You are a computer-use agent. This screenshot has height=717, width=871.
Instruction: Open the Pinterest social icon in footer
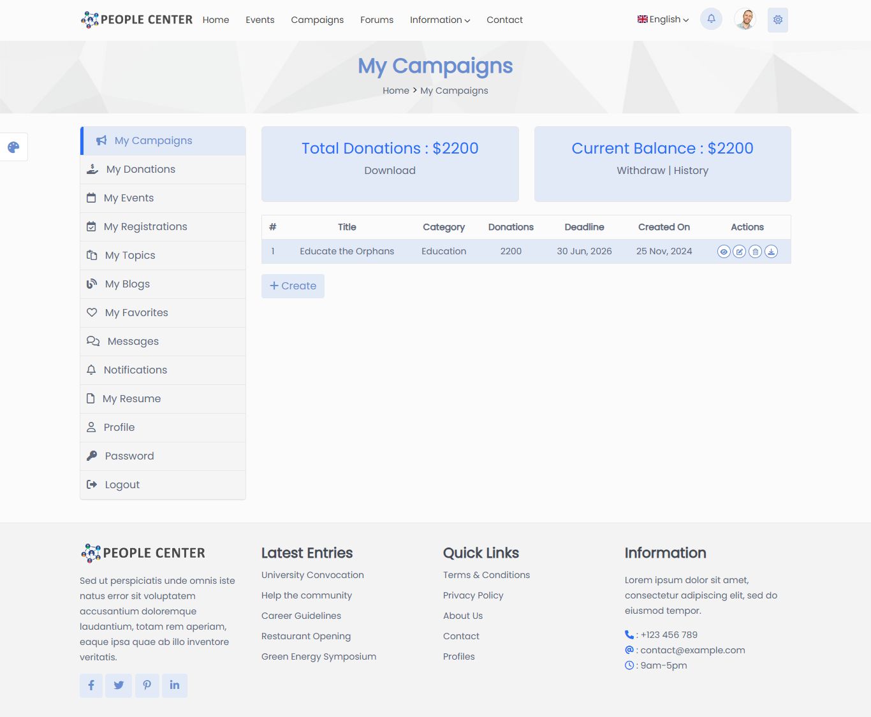147,685
